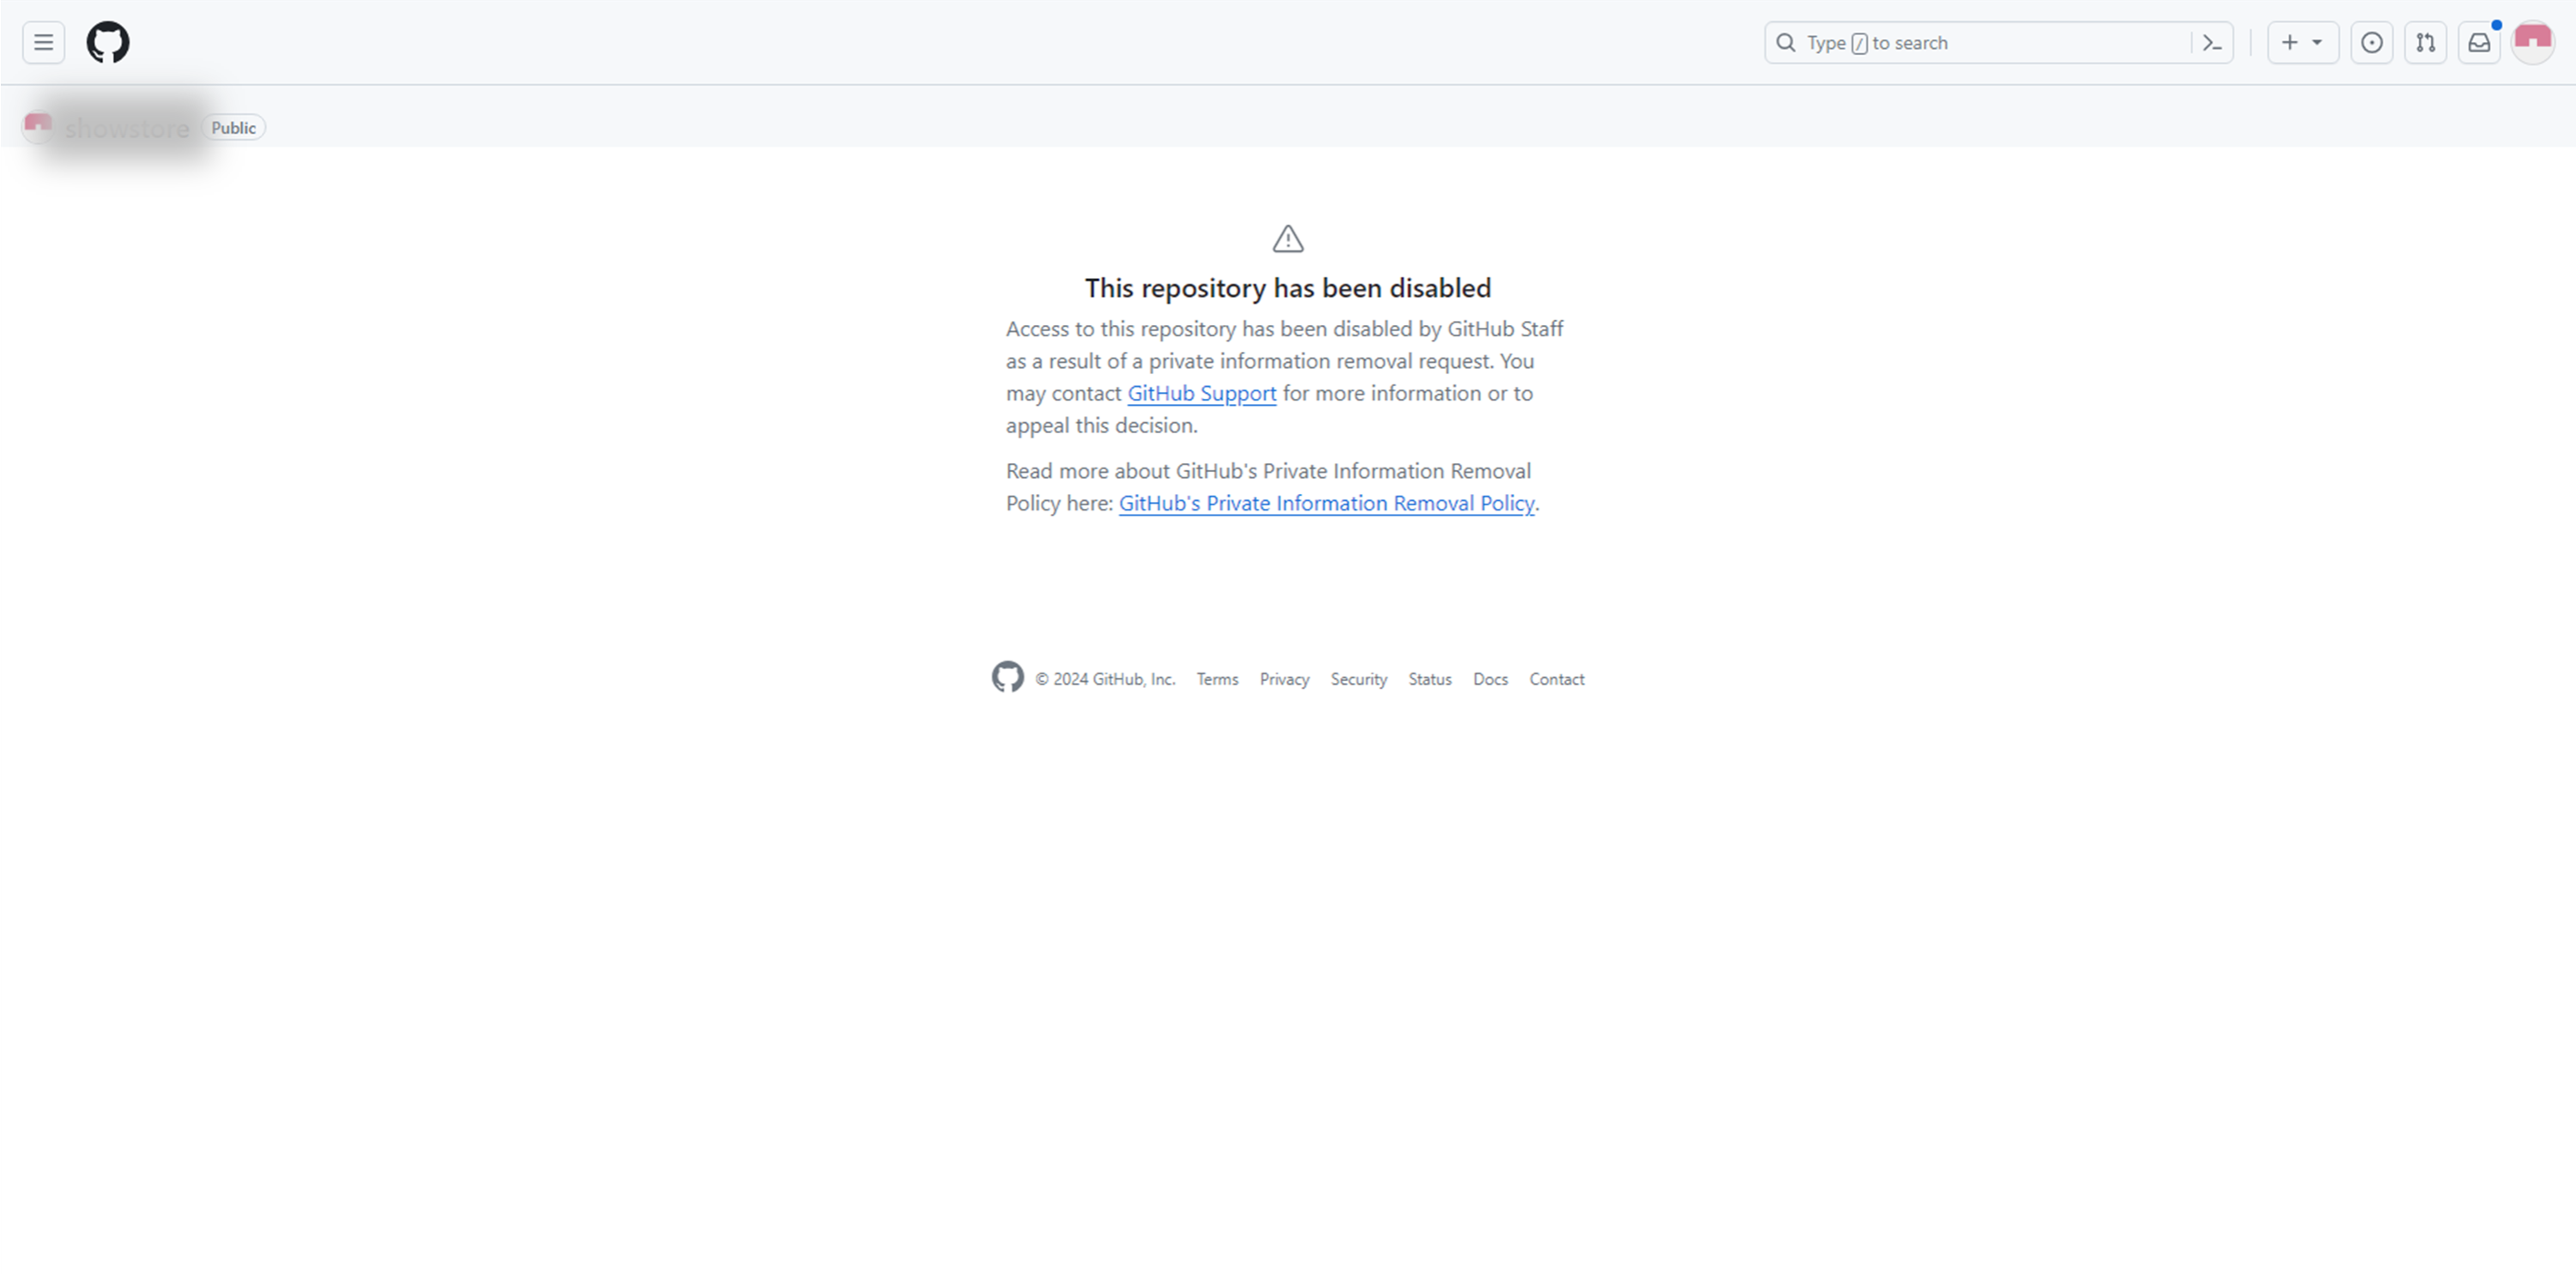Open the command palette icon
Image resolution: width=2576 pixels, height=1274 pixels.
coord(2212,43)
